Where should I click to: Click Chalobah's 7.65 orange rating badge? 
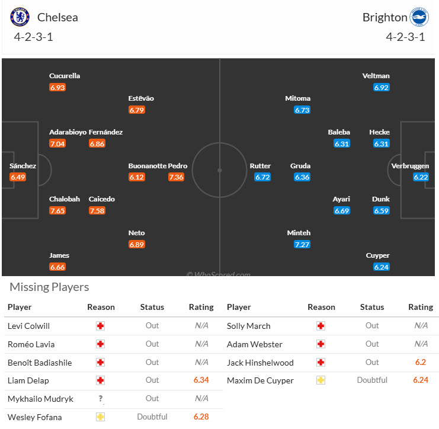[57, 211]
